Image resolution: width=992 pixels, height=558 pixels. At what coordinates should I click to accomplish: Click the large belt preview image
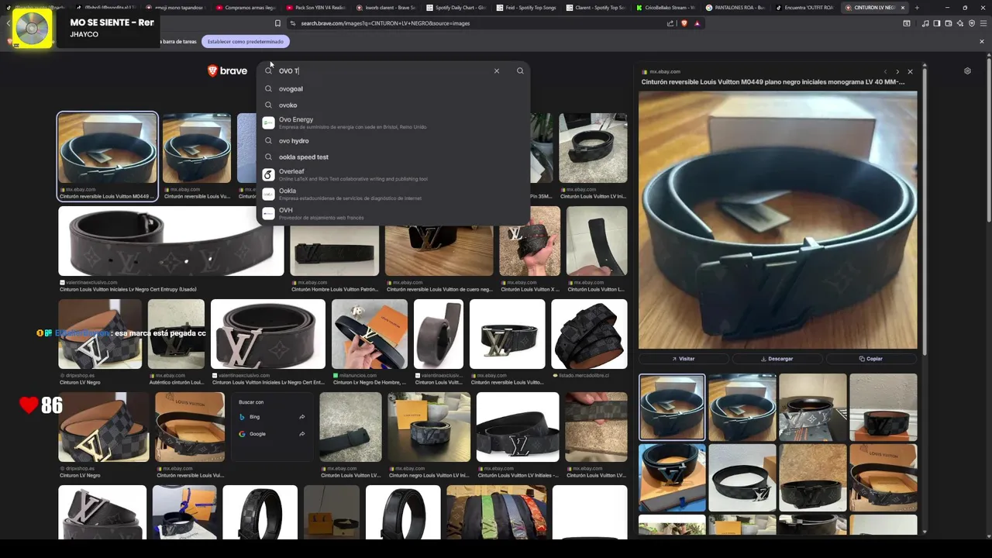(777, 220)
